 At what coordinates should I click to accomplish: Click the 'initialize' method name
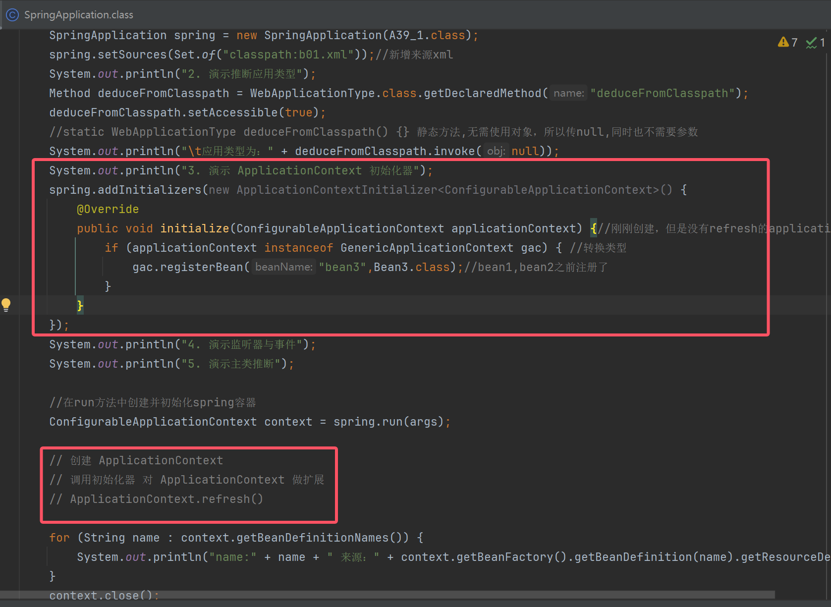pos(195,228)
